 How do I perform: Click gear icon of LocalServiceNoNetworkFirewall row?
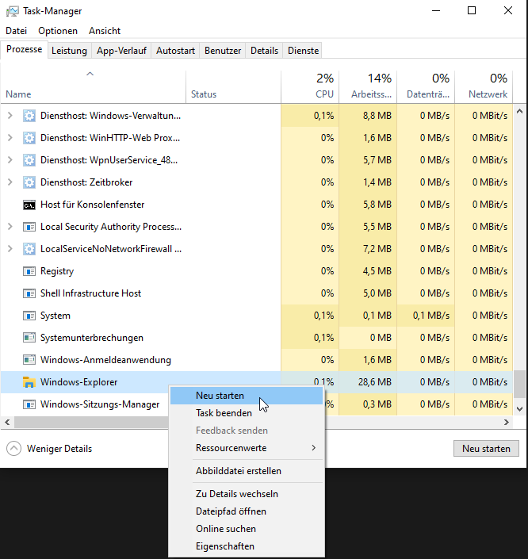coord(29,249)
